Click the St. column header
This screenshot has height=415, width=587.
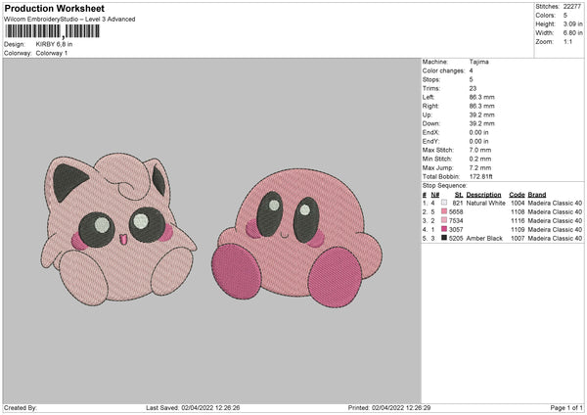[458, 195]
